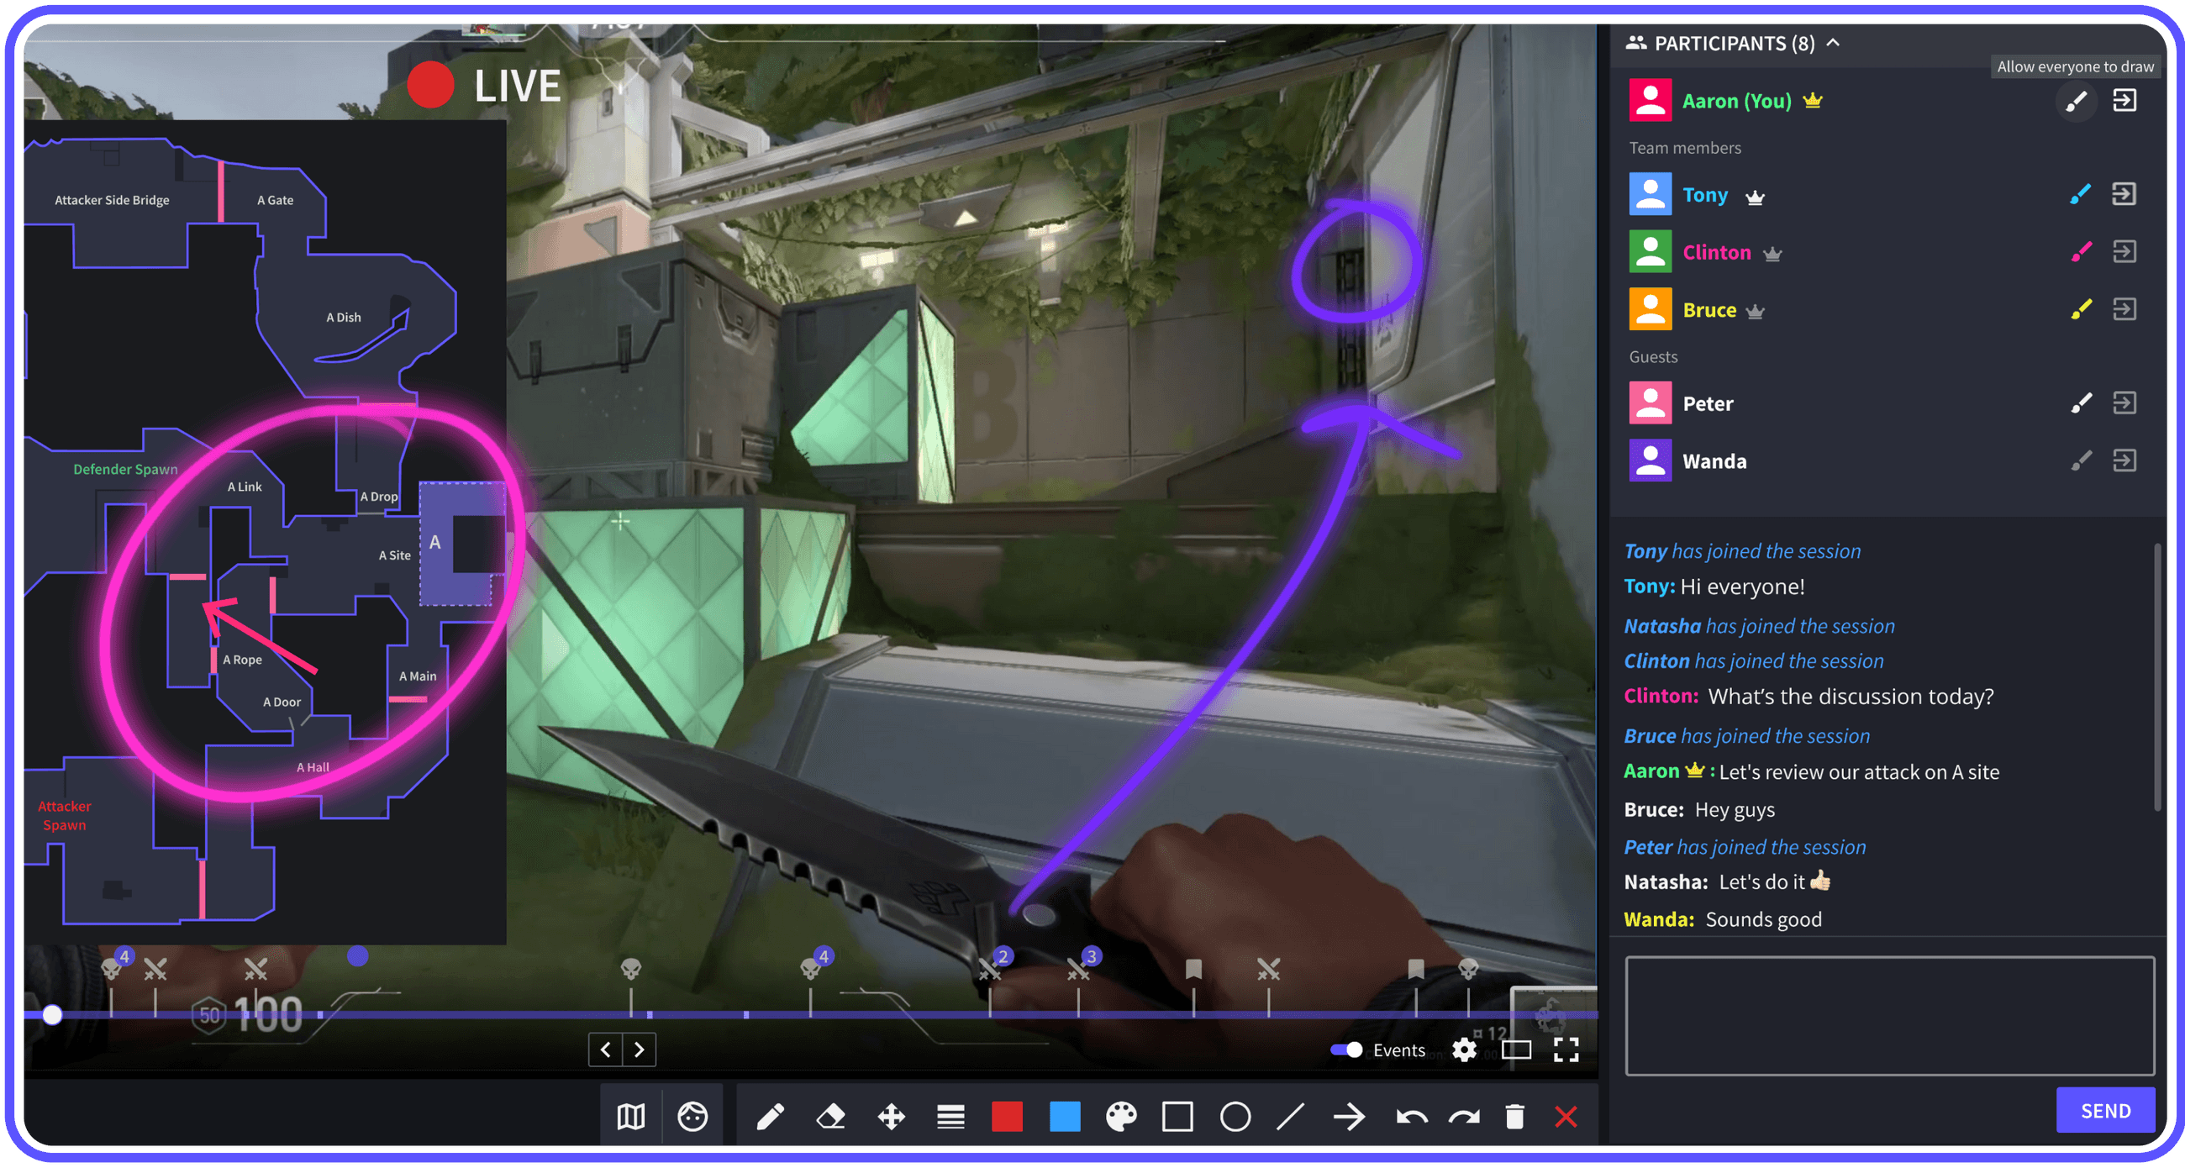Viewport: 2185px width, 1168px height.
Task: Select the pencil draw tool
Action: (x=769, y=1116)
